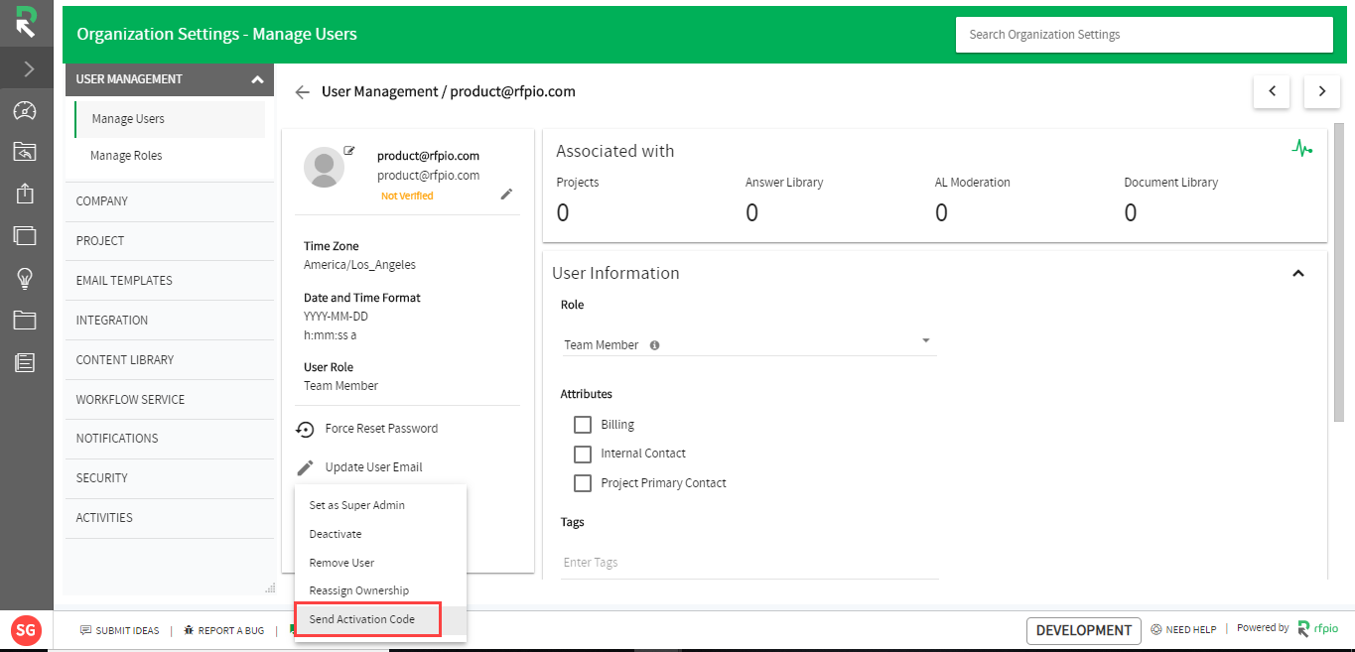Expand the INTEGRATION section
The image size is (1355, 652).
tap(170, 321)
